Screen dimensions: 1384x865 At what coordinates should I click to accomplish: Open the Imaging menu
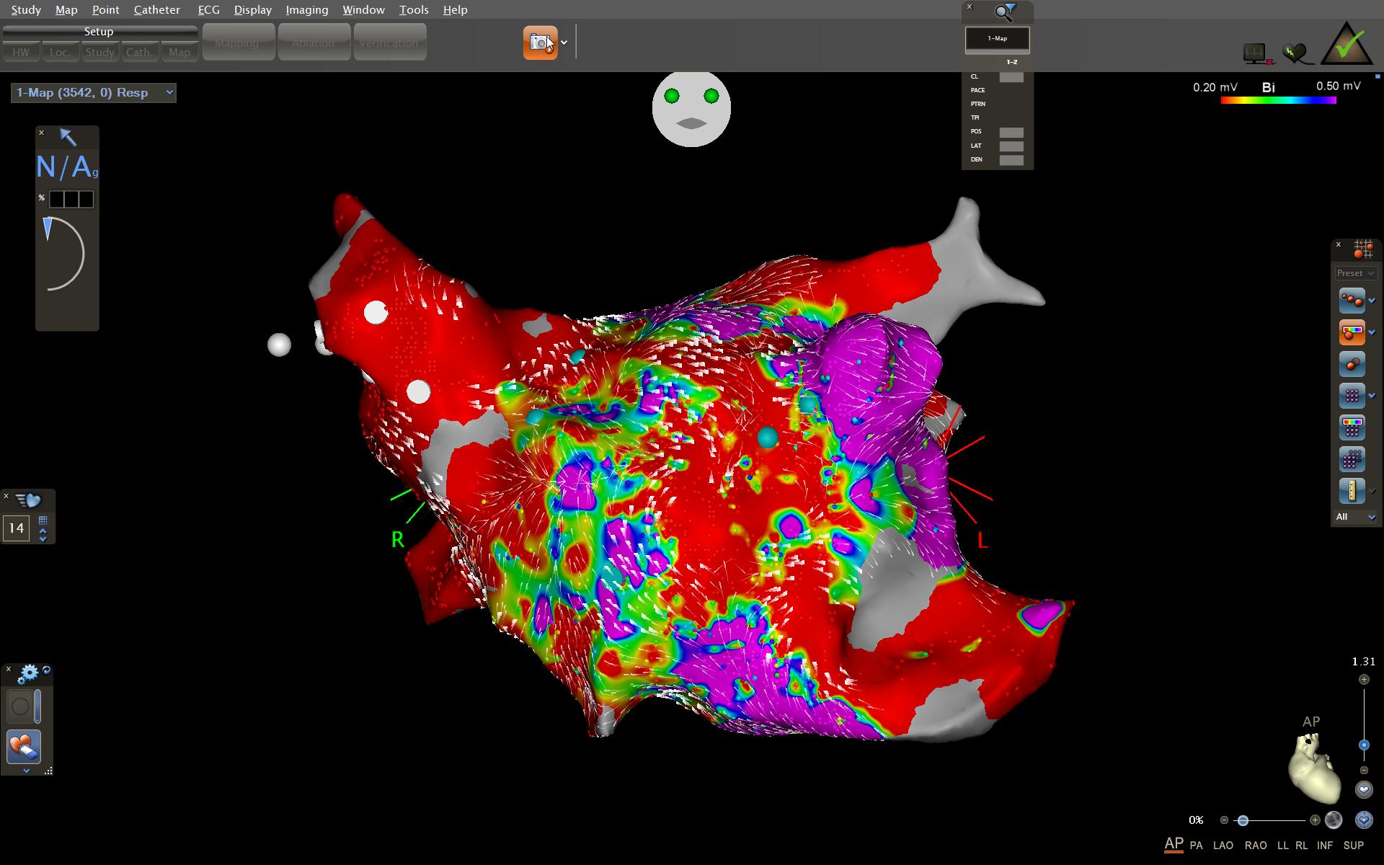tap(306, 9)
